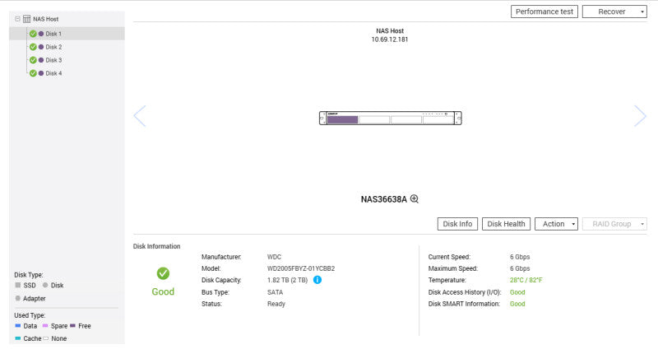Run the Performance test

[544, 12]
